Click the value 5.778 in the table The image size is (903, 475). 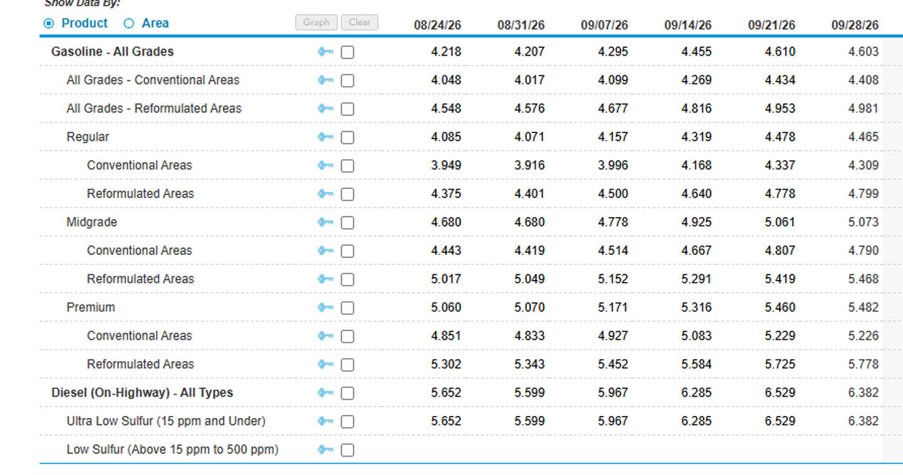click(x=864, y=364)
